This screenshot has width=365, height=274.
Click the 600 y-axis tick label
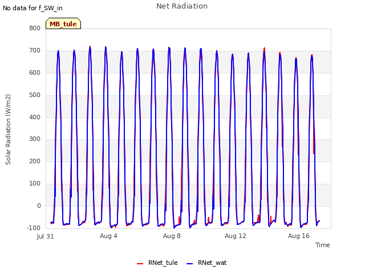coord(35,72)
